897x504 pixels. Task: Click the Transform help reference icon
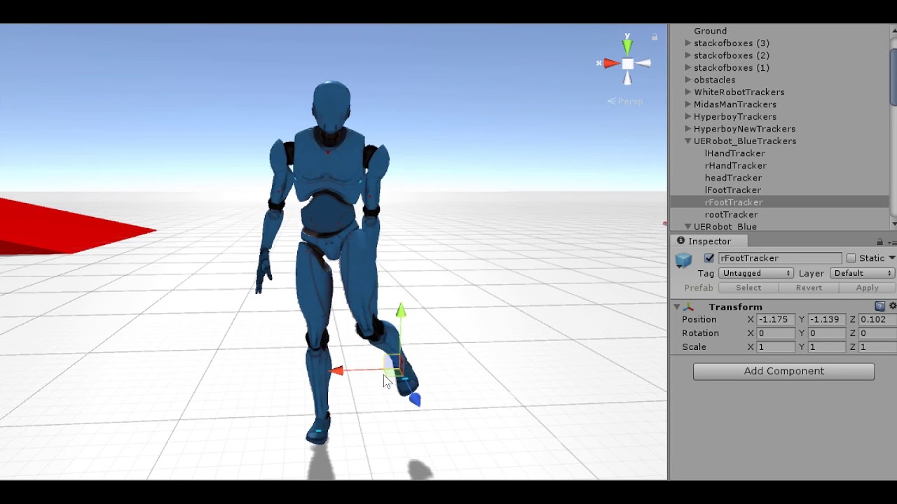coord(880,307)
